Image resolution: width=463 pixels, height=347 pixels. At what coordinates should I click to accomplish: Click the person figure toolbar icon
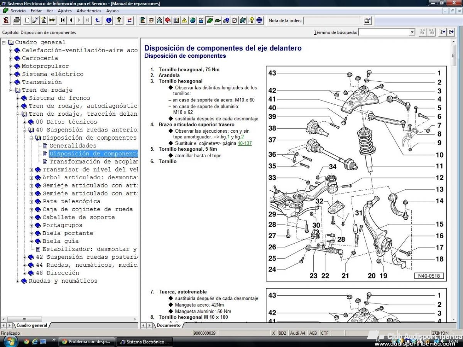(x=159, y=20)
